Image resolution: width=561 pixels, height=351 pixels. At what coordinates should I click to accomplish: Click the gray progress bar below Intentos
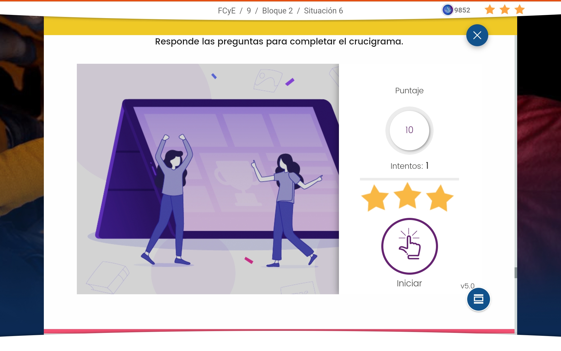[409, 179]
